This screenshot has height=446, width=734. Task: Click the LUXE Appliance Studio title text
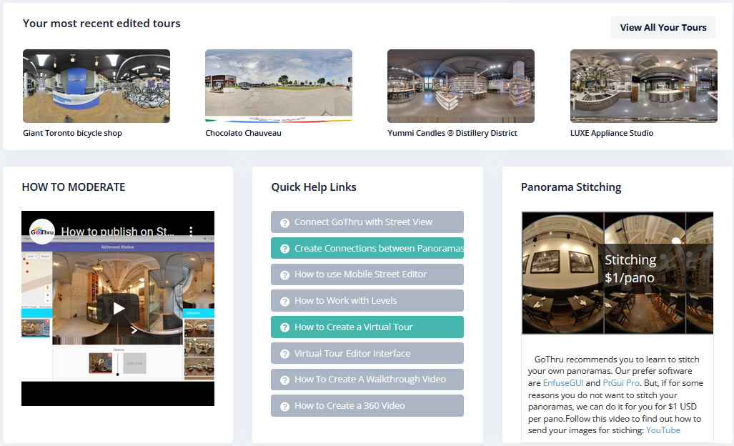[611, 133]
